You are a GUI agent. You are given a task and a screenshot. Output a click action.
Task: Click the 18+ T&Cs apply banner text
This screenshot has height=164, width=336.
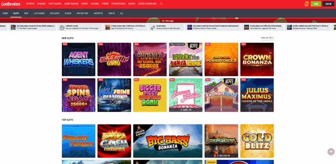(x=168, y=21)
